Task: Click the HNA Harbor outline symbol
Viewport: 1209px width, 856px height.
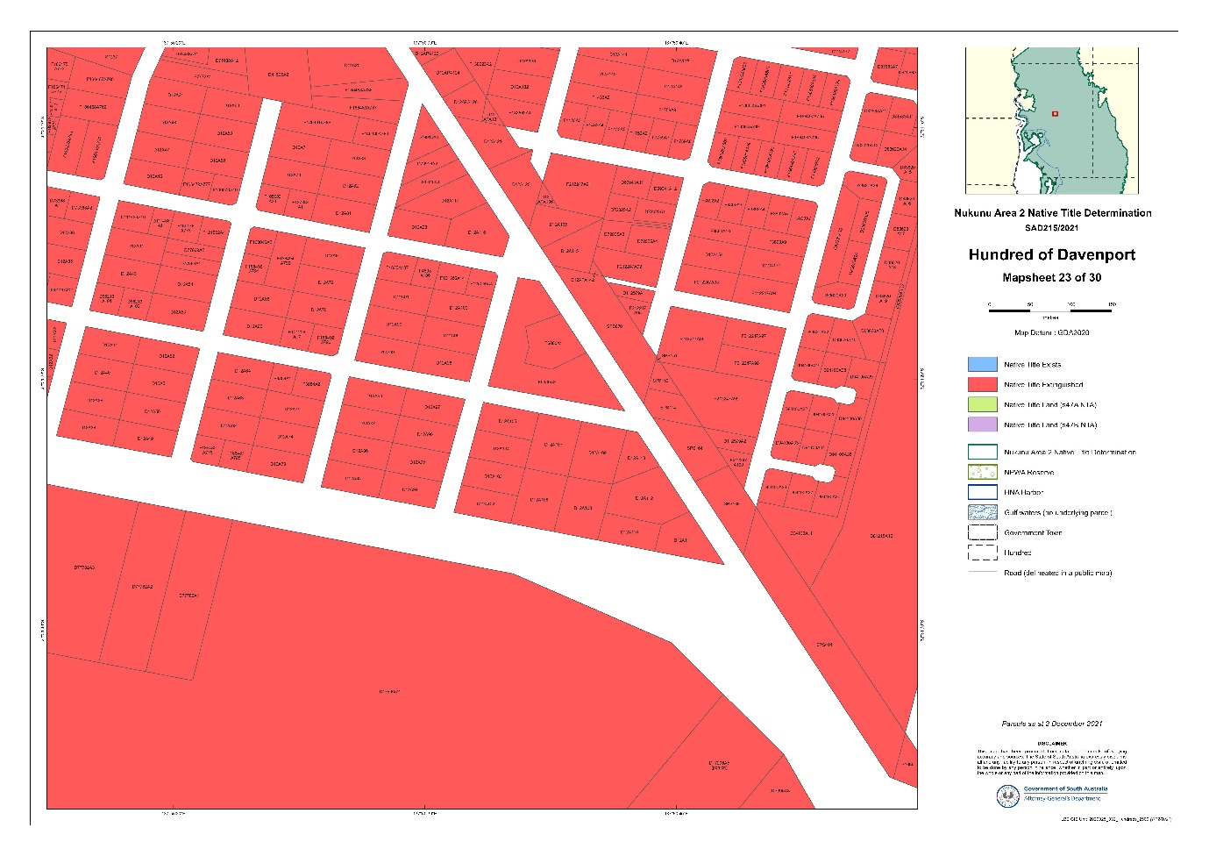Action: (983, 492)
